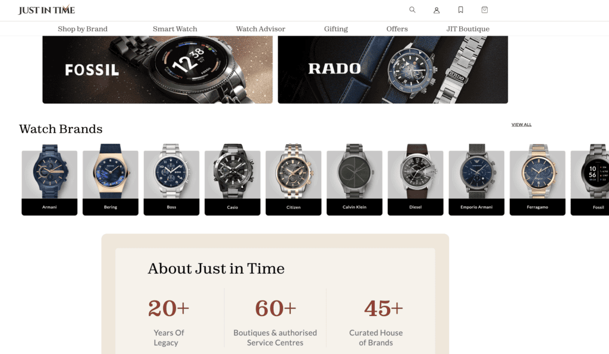Viewport: 609px width, 354px height.
Task: Open the Offers menu item
Action: (x=397, y=29)
